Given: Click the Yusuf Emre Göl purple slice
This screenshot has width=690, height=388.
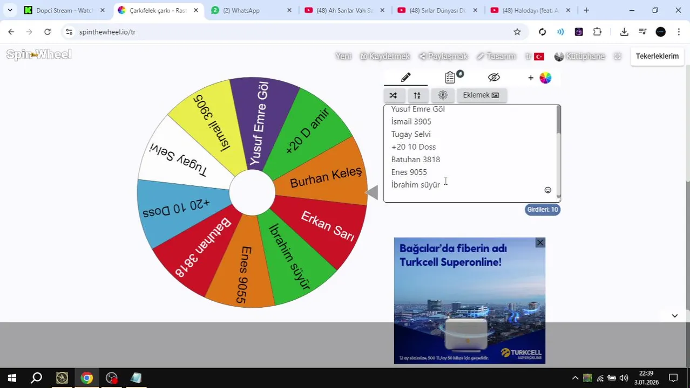Looking at the screenshot, I should 260,123.
